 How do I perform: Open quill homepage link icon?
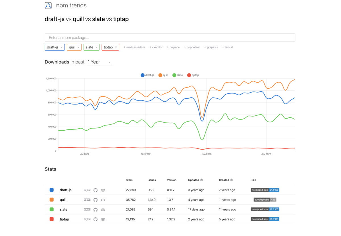pos(103,200)
